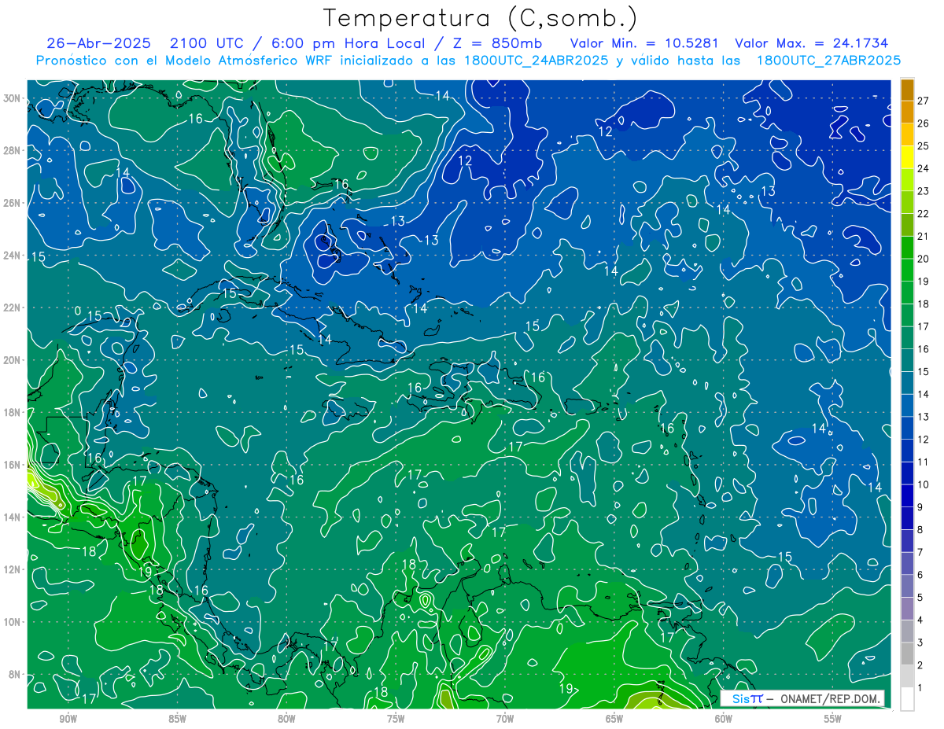Click the '1800UTC_24ABR2025' initialization time
Screen dimensions: 944x729
pyautogui.click(x=538, y=61)
